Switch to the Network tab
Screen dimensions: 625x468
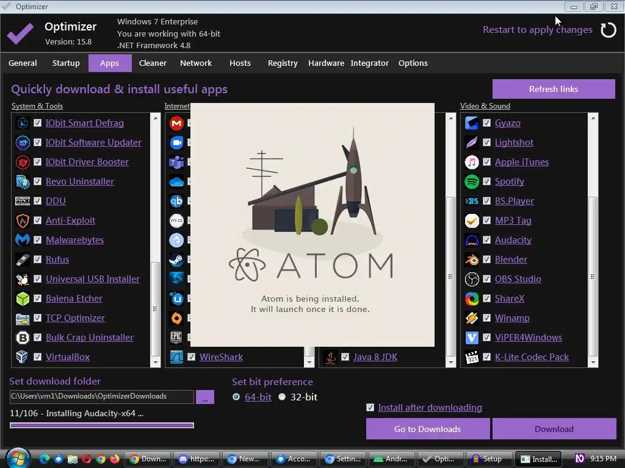pos(196,63)
